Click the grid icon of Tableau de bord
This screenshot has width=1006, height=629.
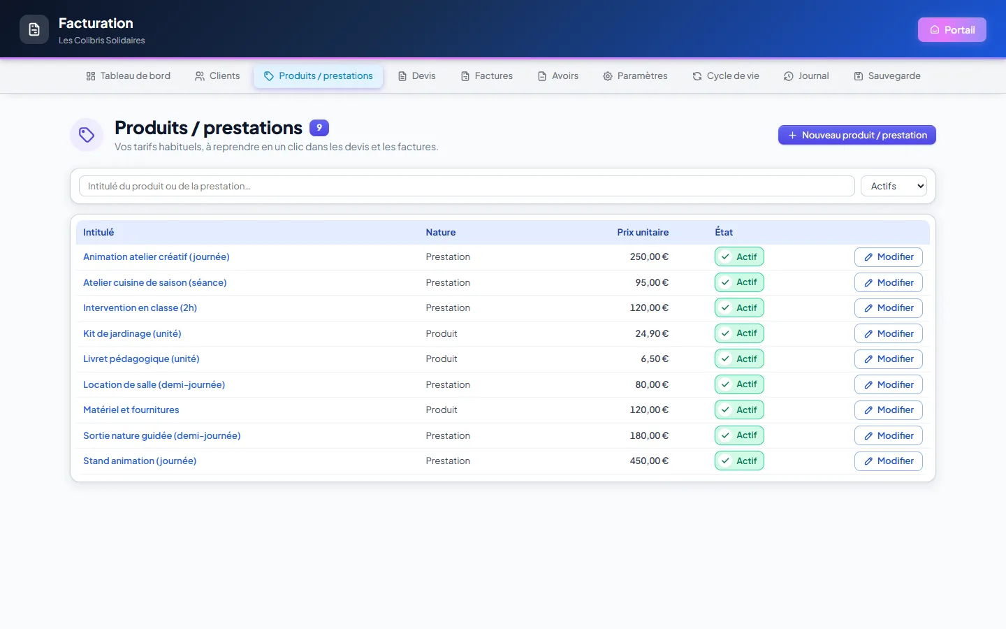pyautogui.click(x=91, y=76)
